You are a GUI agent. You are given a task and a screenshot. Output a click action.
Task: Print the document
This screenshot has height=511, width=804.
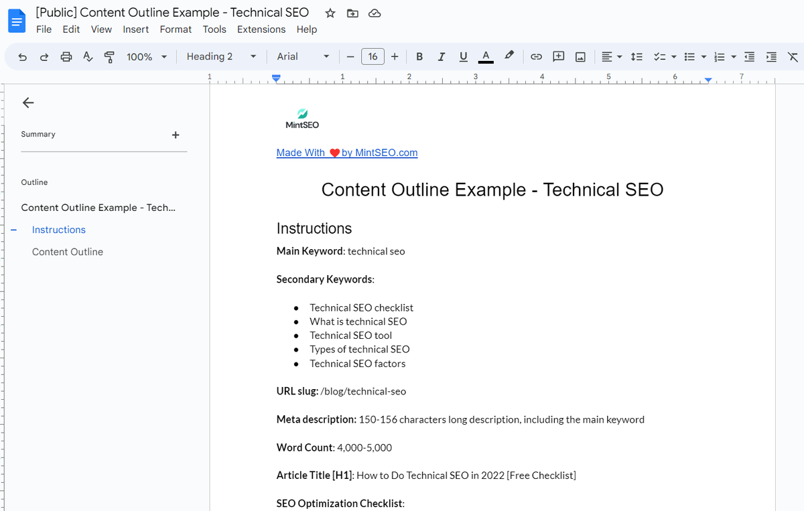[x=66, y=57]
